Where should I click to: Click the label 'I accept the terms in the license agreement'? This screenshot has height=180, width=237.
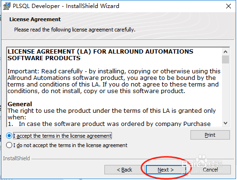[63, 136]
